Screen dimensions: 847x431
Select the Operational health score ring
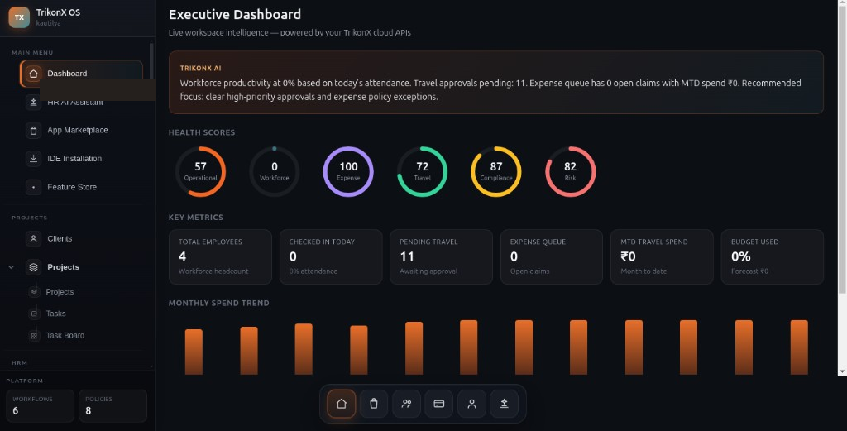tap(200, 171)
